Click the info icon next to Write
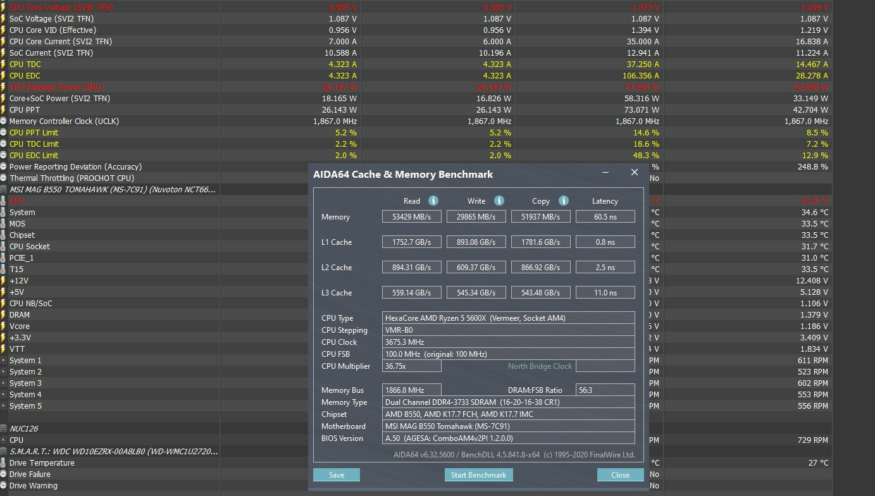 [x=499, y=201]
